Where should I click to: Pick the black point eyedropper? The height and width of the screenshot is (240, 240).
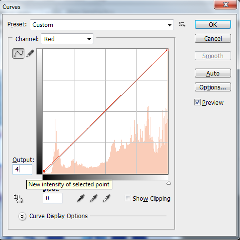pos(81,198)
